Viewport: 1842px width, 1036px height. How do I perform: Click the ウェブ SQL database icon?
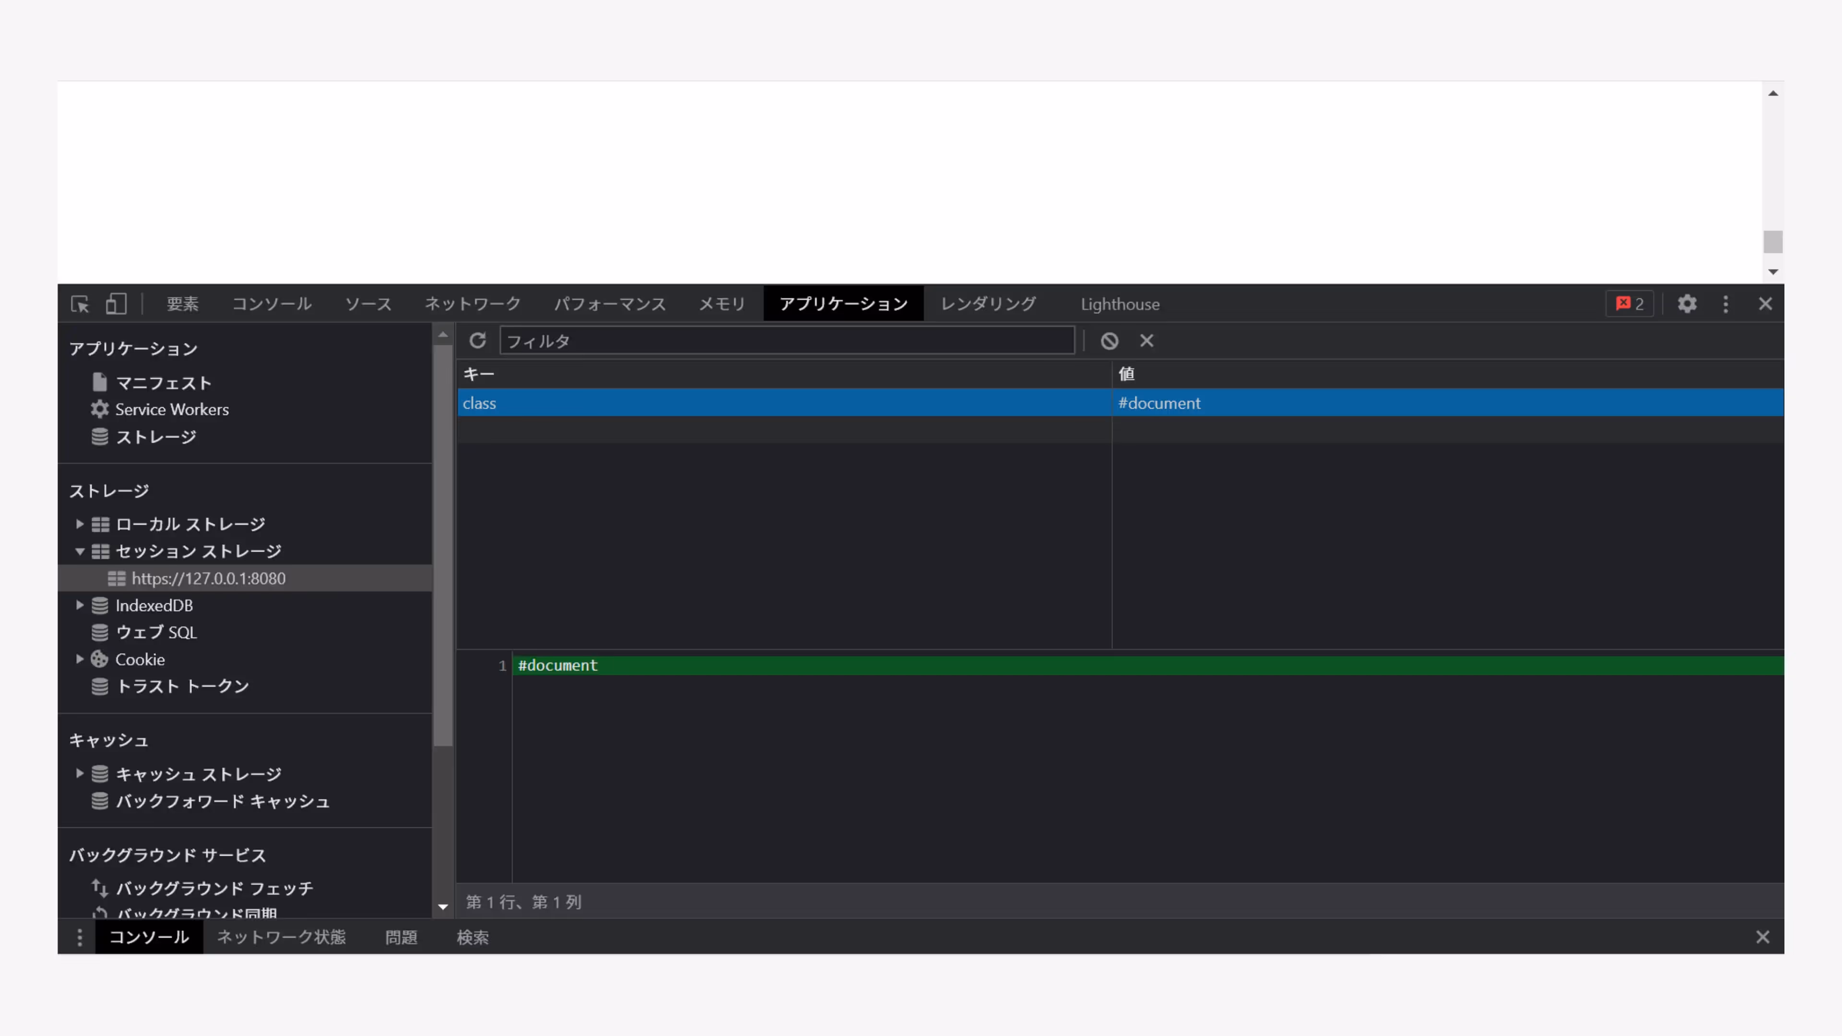(99, 632)
